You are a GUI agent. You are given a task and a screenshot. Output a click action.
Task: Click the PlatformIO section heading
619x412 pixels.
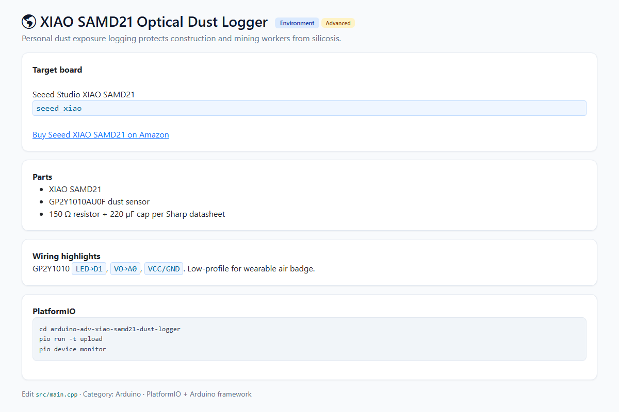point(54,312)
